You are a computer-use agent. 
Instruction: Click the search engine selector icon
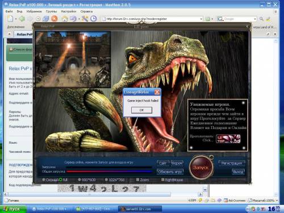(x=220, y=19)
